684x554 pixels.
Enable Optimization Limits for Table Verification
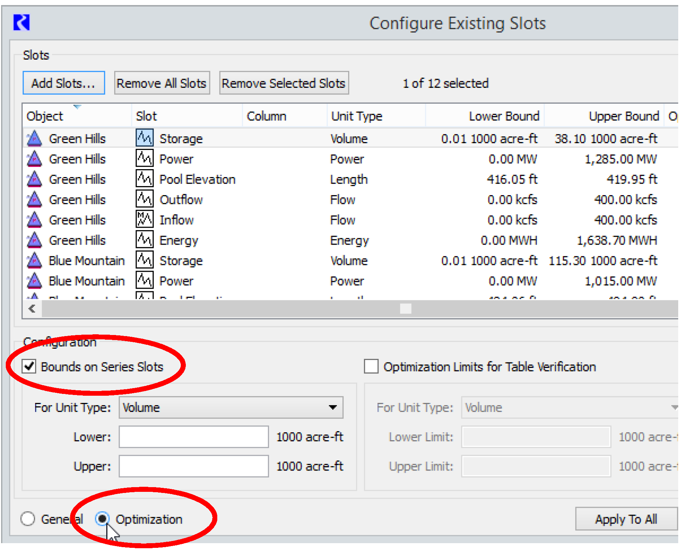tap(371, 366)
